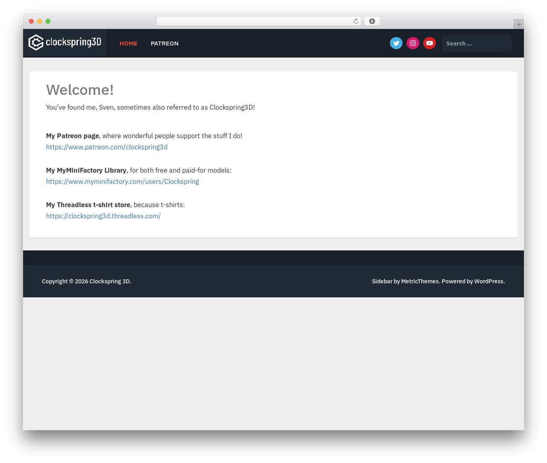Click the "You've found me, Sven" sentence
The width and height of the screenshot is (547, 463).
click(150, 108)
